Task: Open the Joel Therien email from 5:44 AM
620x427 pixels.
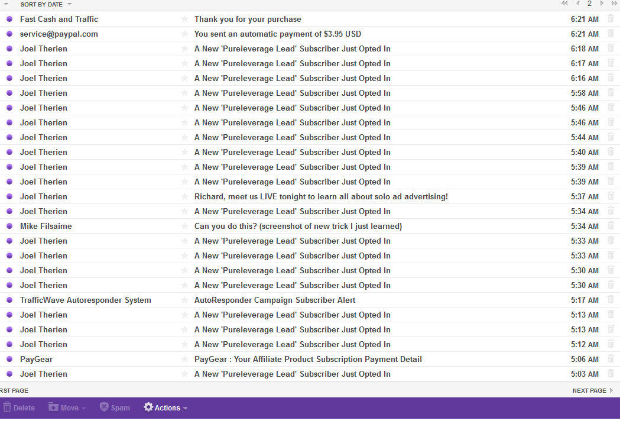Action: [292, 137]
